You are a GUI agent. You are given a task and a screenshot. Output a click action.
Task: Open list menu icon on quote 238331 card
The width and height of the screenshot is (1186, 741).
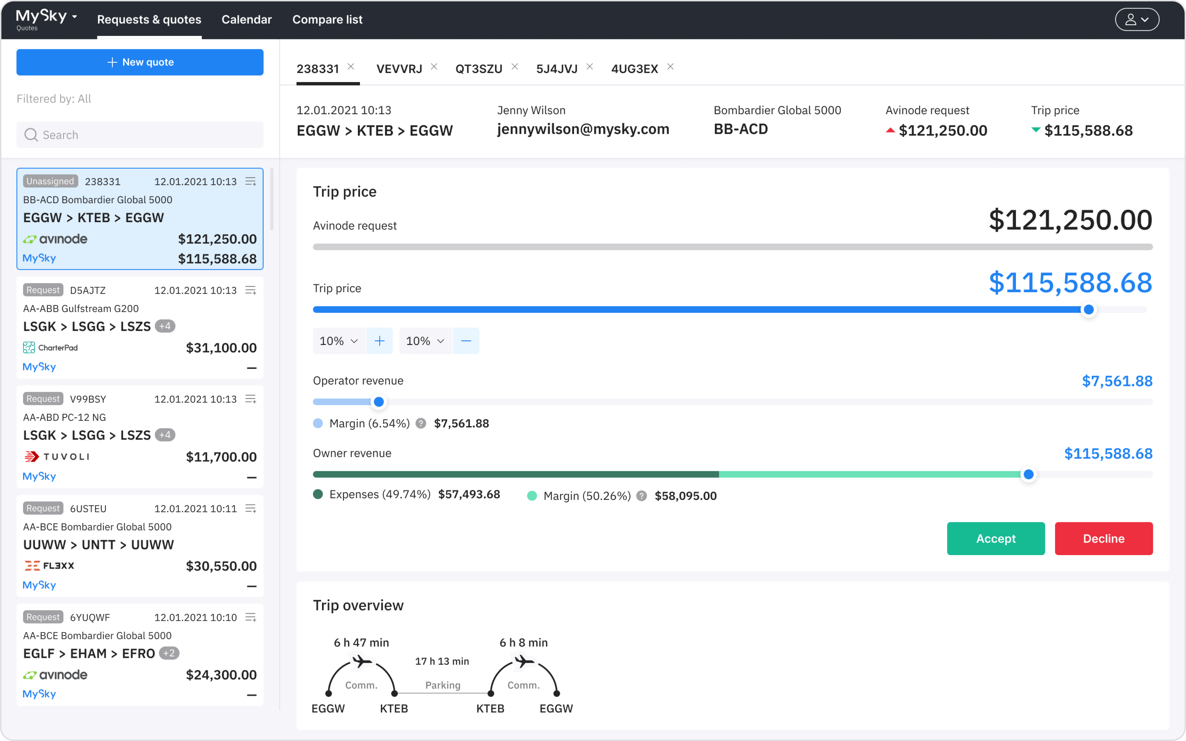[x=251, y=181]
